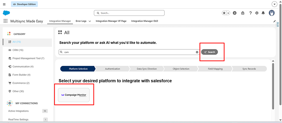Choose the Campaign Monitor platform card

point(74,95)
